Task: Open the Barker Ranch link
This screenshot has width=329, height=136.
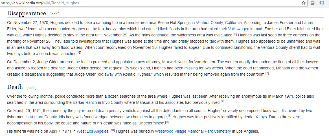Action: (x=85, y=102)
